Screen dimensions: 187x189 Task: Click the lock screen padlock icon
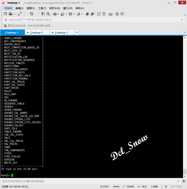point(104,14)
